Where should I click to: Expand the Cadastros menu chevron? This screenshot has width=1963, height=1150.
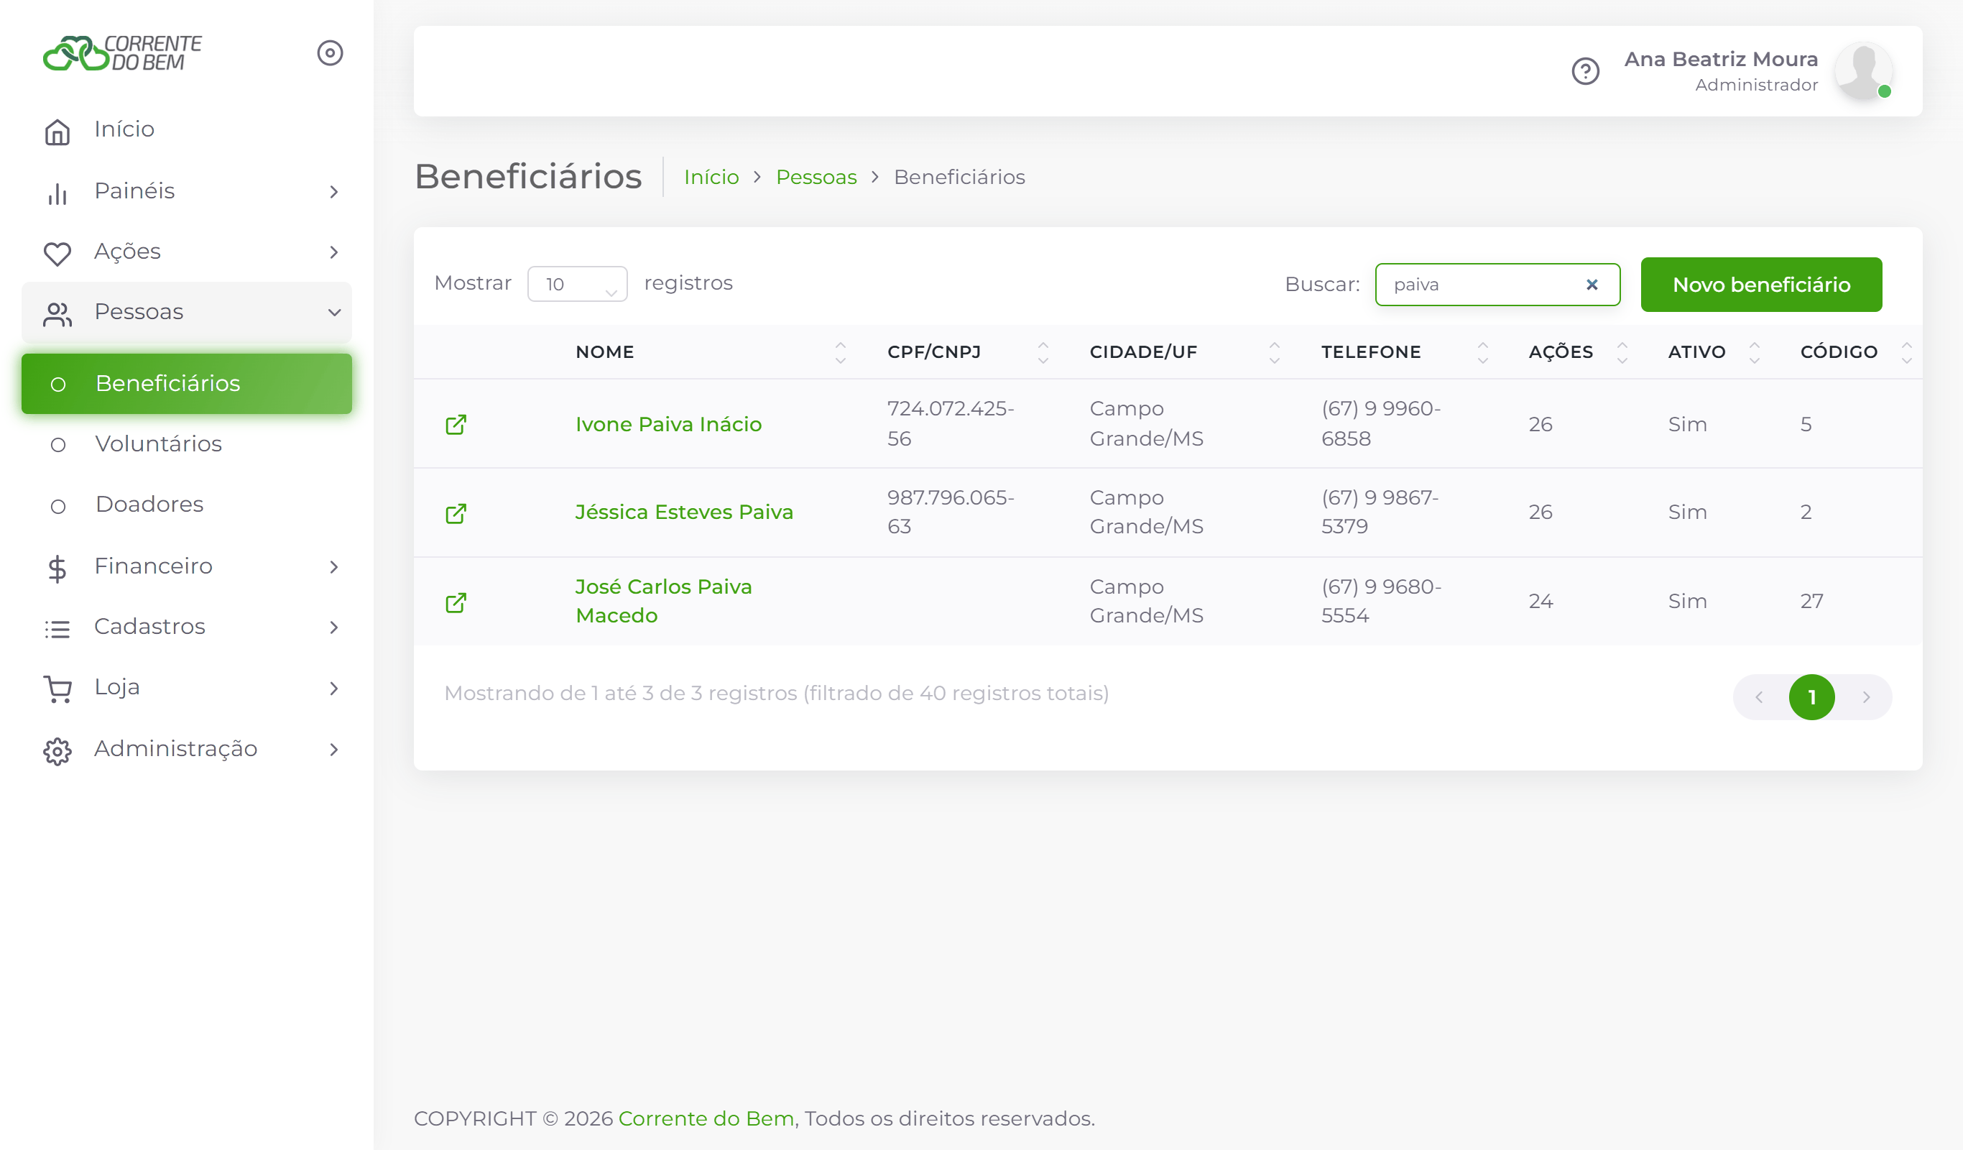[x=333, y=627]
